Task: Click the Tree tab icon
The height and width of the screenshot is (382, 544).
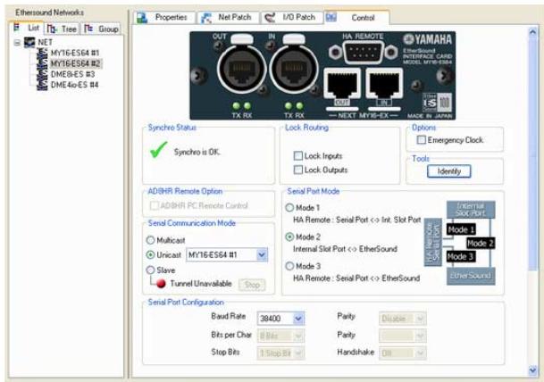Action: 51,29
